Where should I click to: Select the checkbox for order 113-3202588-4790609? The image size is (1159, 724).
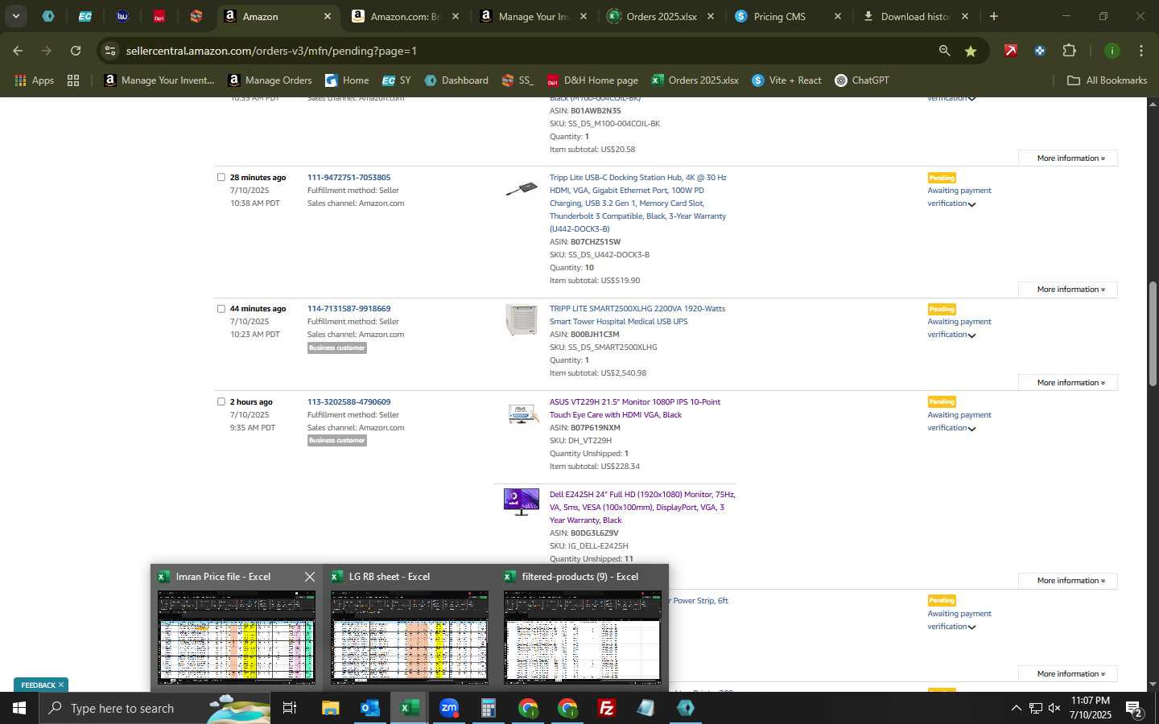[x=221, y=401]
